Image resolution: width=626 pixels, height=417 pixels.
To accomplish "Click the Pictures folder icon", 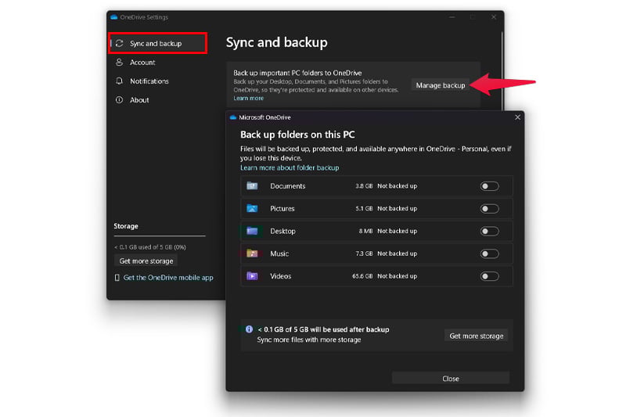I will (x=252, y=208).
